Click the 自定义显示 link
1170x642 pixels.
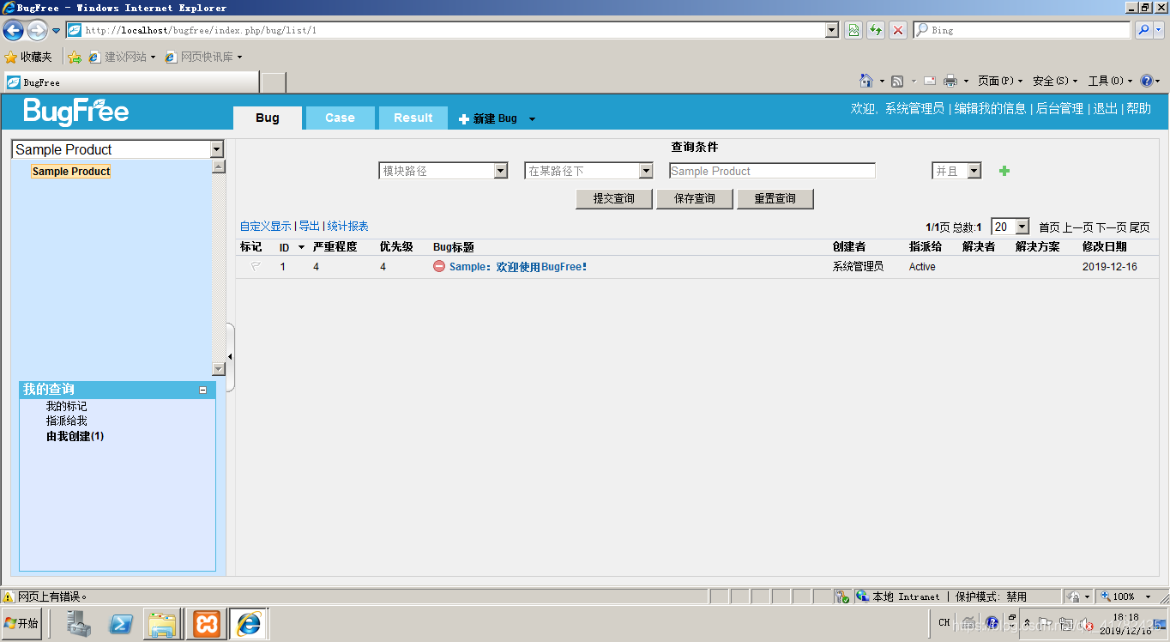[x=266, y=226]
